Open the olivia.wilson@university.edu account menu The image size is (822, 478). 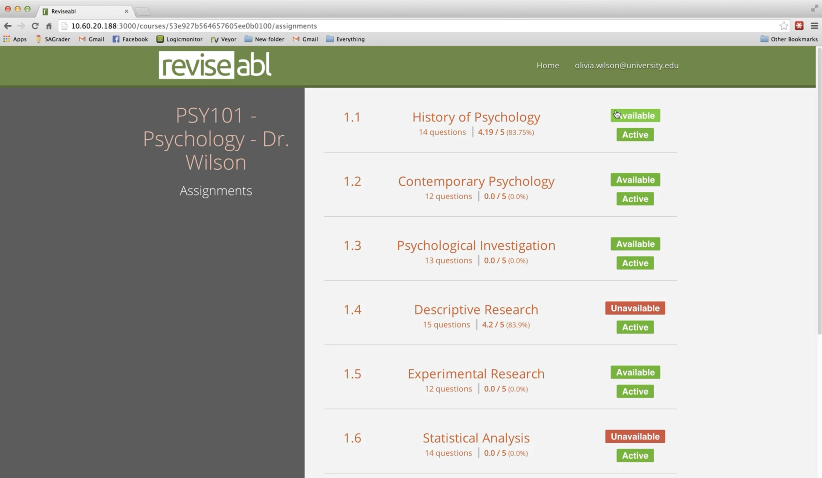click(626, 65)
